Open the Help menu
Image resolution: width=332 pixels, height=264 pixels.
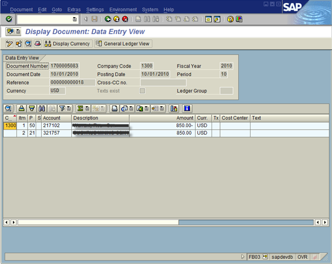pyautogui.click(x=168, y=10)
